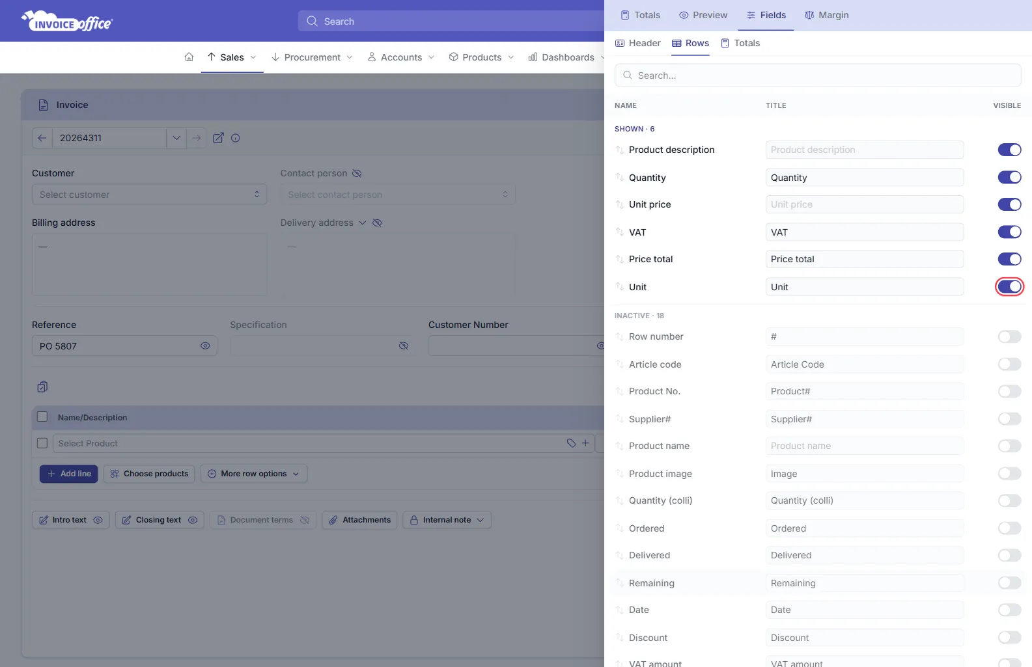Viewport: 1032px width, 667px height.
Task: Click the Quantity title input field
Action: point(865,178)
